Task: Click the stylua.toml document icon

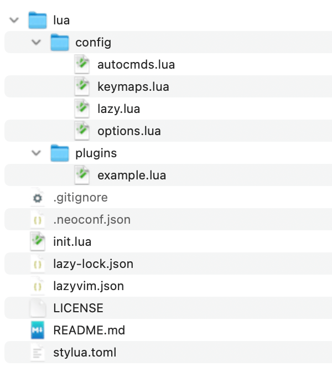Action: 38,353
